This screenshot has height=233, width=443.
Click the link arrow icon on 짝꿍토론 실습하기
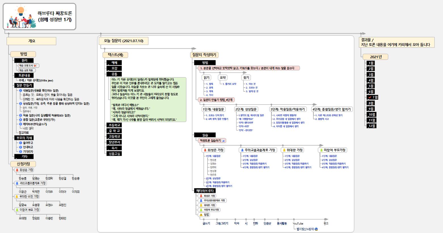[x=223, y=141]
